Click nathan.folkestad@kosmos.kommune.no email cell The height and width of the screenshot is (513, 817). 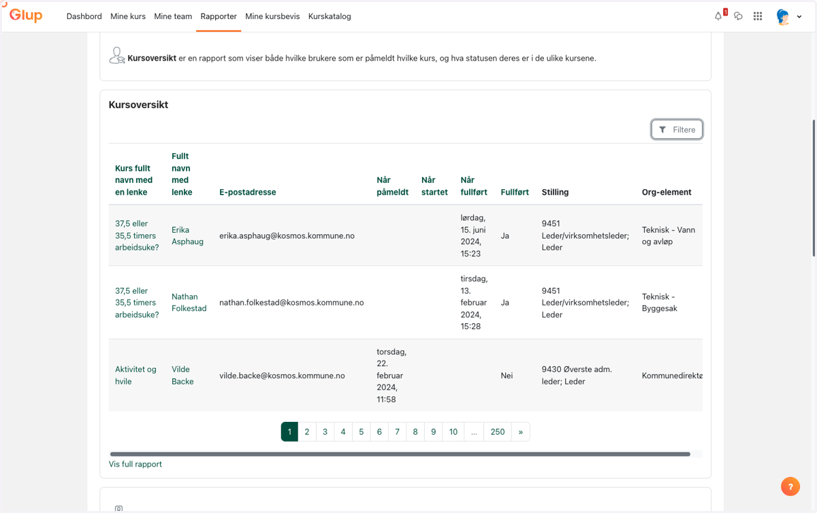(x=291, y=303)
